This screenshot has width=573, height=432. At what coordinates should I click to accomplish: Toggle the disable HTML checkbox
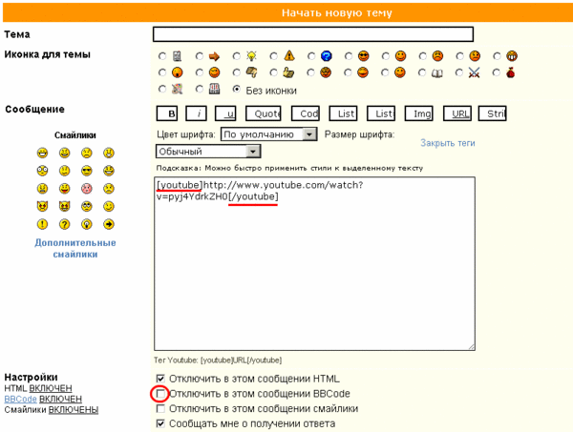(160, 380)
